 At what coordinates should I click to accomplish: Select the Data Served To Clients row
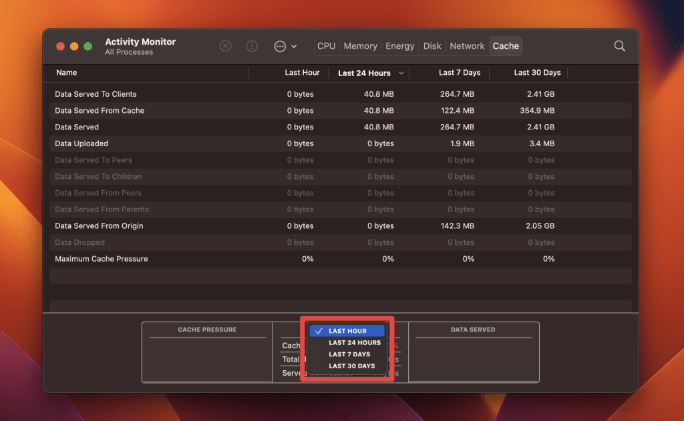[x=340, y=94]
